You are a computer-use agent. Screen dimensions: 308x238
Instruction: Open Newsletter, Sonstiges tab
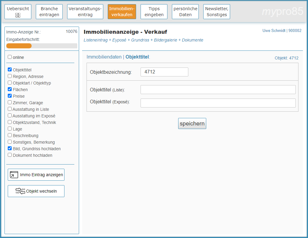pyautogui.click(x=216, y=12)
